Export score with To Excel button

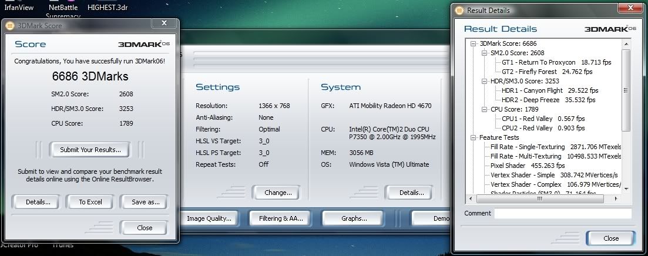[90, 202]
